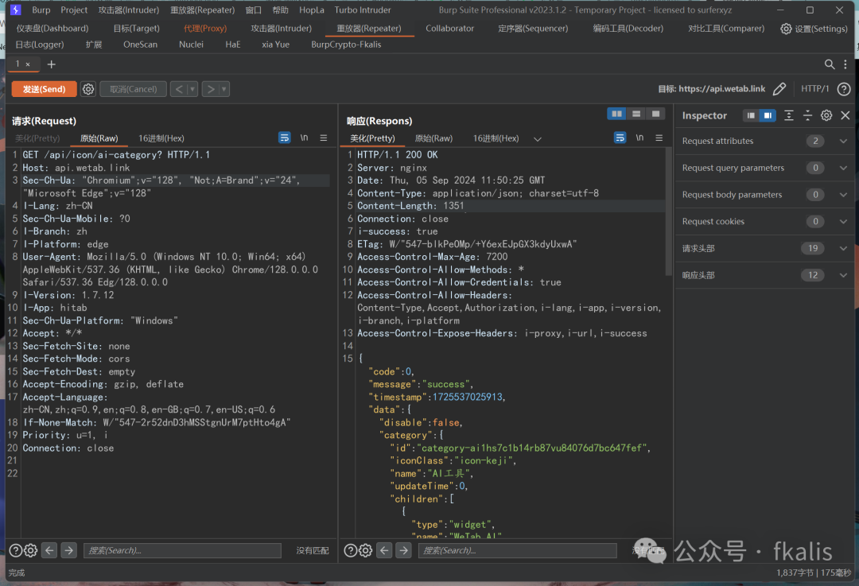Image resolution: width=859 pixels, height=586 pixels.
Task: Select the request 16进制(Hex) view
Action: coord(161,138)
